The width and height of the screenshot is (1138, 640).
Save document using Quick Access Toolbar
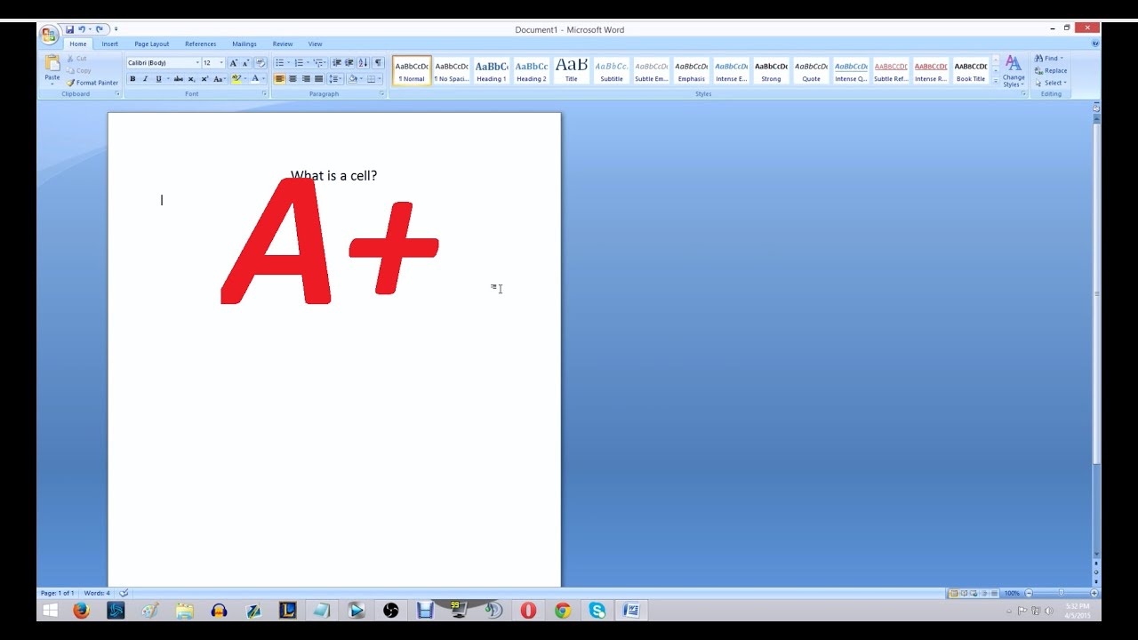(x=69, y=29)
